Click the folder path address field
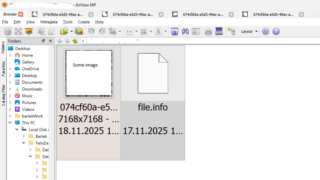The image size is (320, 180). [x=200, y=41]
